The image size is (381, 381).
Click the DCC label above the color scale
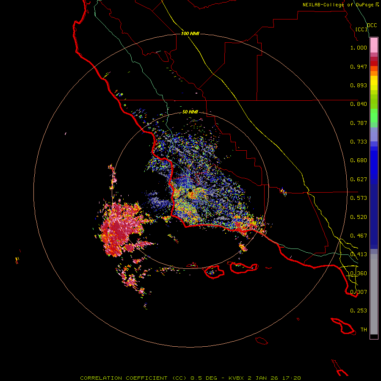372,25
